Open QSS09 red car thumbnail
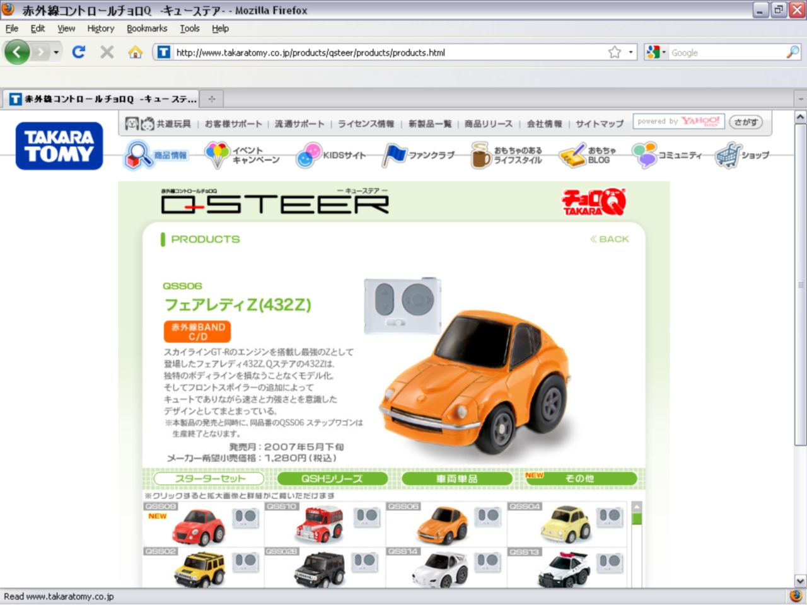Viewport: 807px width, 605px height. pos(199,527)
